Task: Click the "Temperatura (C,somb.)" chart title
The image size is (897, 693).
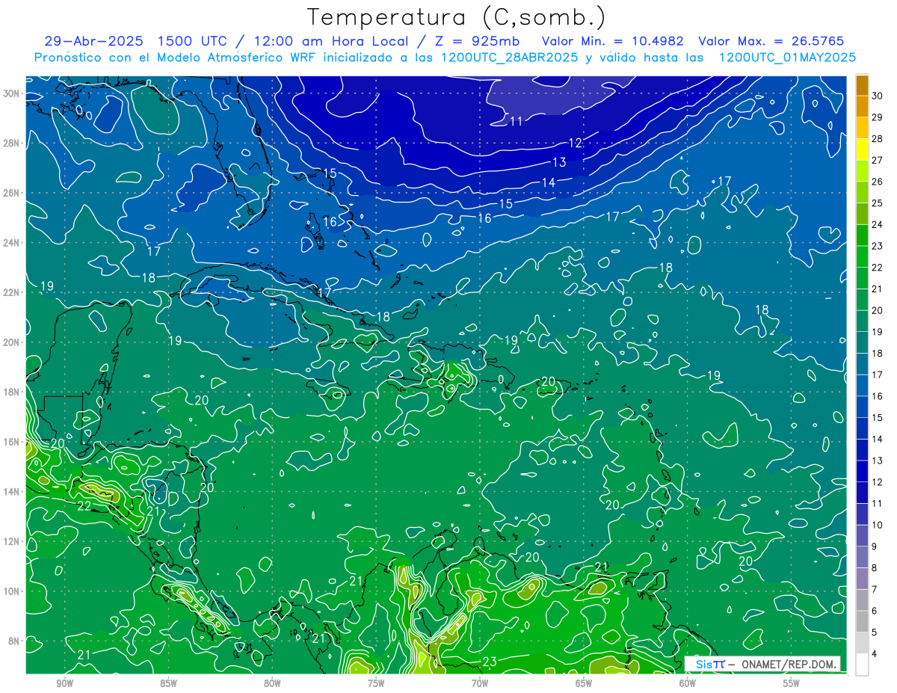Action: click(x=457, y=17)
